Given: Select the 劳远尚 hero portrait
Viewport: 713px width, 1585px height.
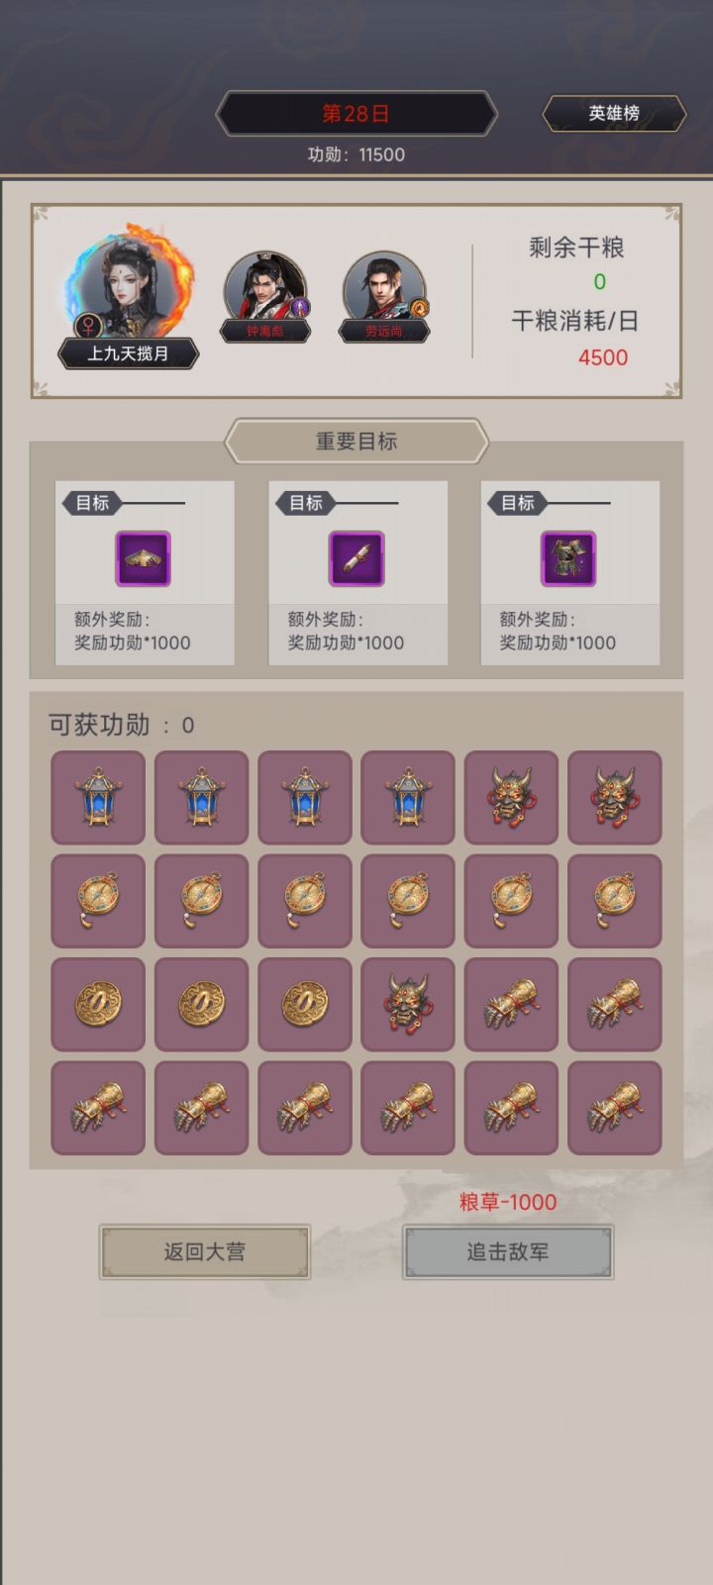Looking at the screenshot, I should point(384,294).
